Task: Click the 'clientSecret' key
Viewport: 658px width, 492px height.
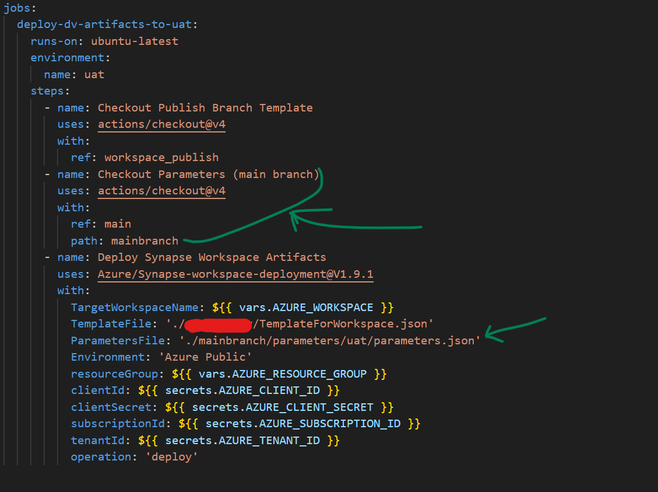Action: tap(111, 407)
